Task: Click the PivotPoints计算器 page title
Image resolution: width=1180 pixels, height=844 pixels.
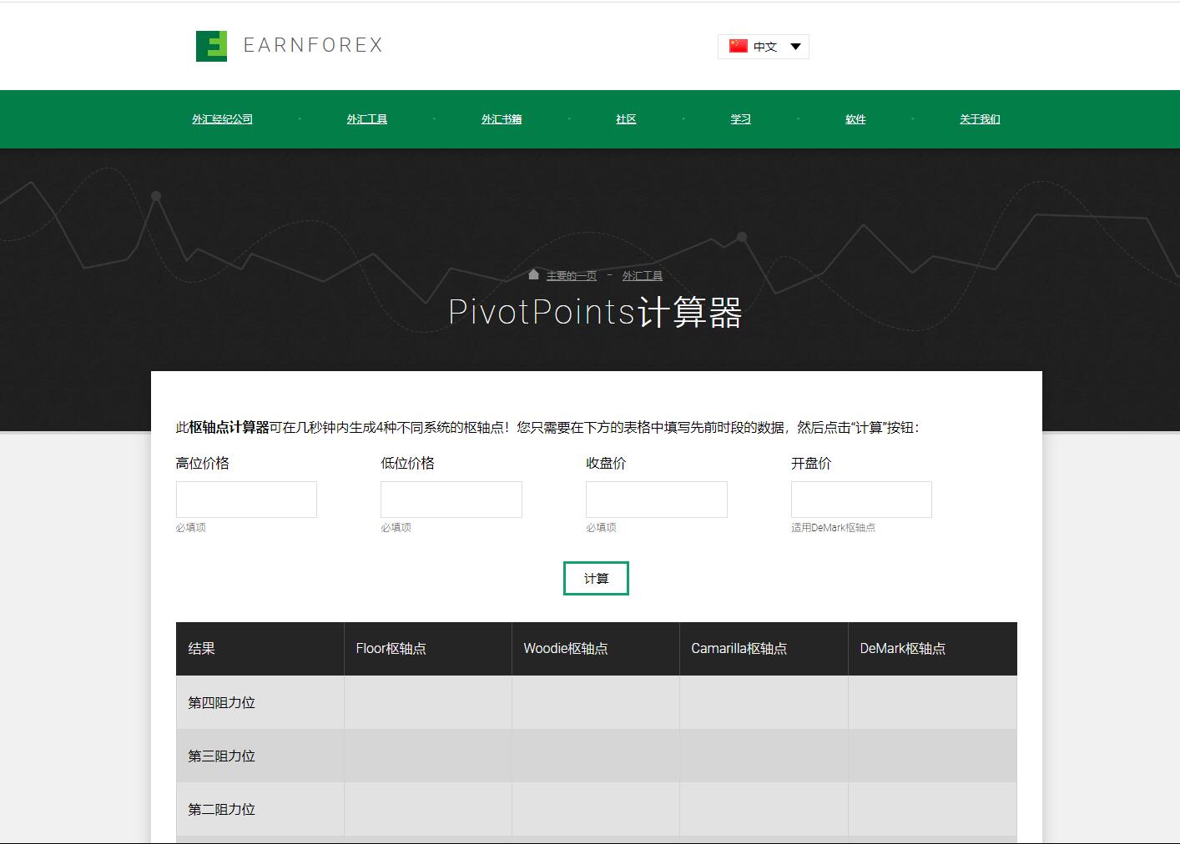Action: click(x=595, y=313)
